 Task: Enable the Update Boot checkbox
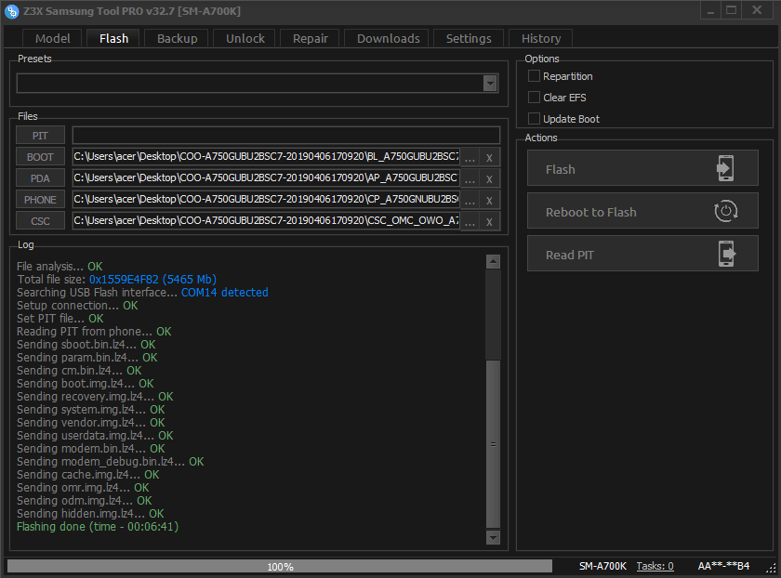[x=534, y=119]
